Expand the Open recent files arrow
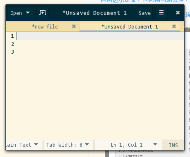The height and width of the screenshot is (157, 190). [x=28, y=13]
